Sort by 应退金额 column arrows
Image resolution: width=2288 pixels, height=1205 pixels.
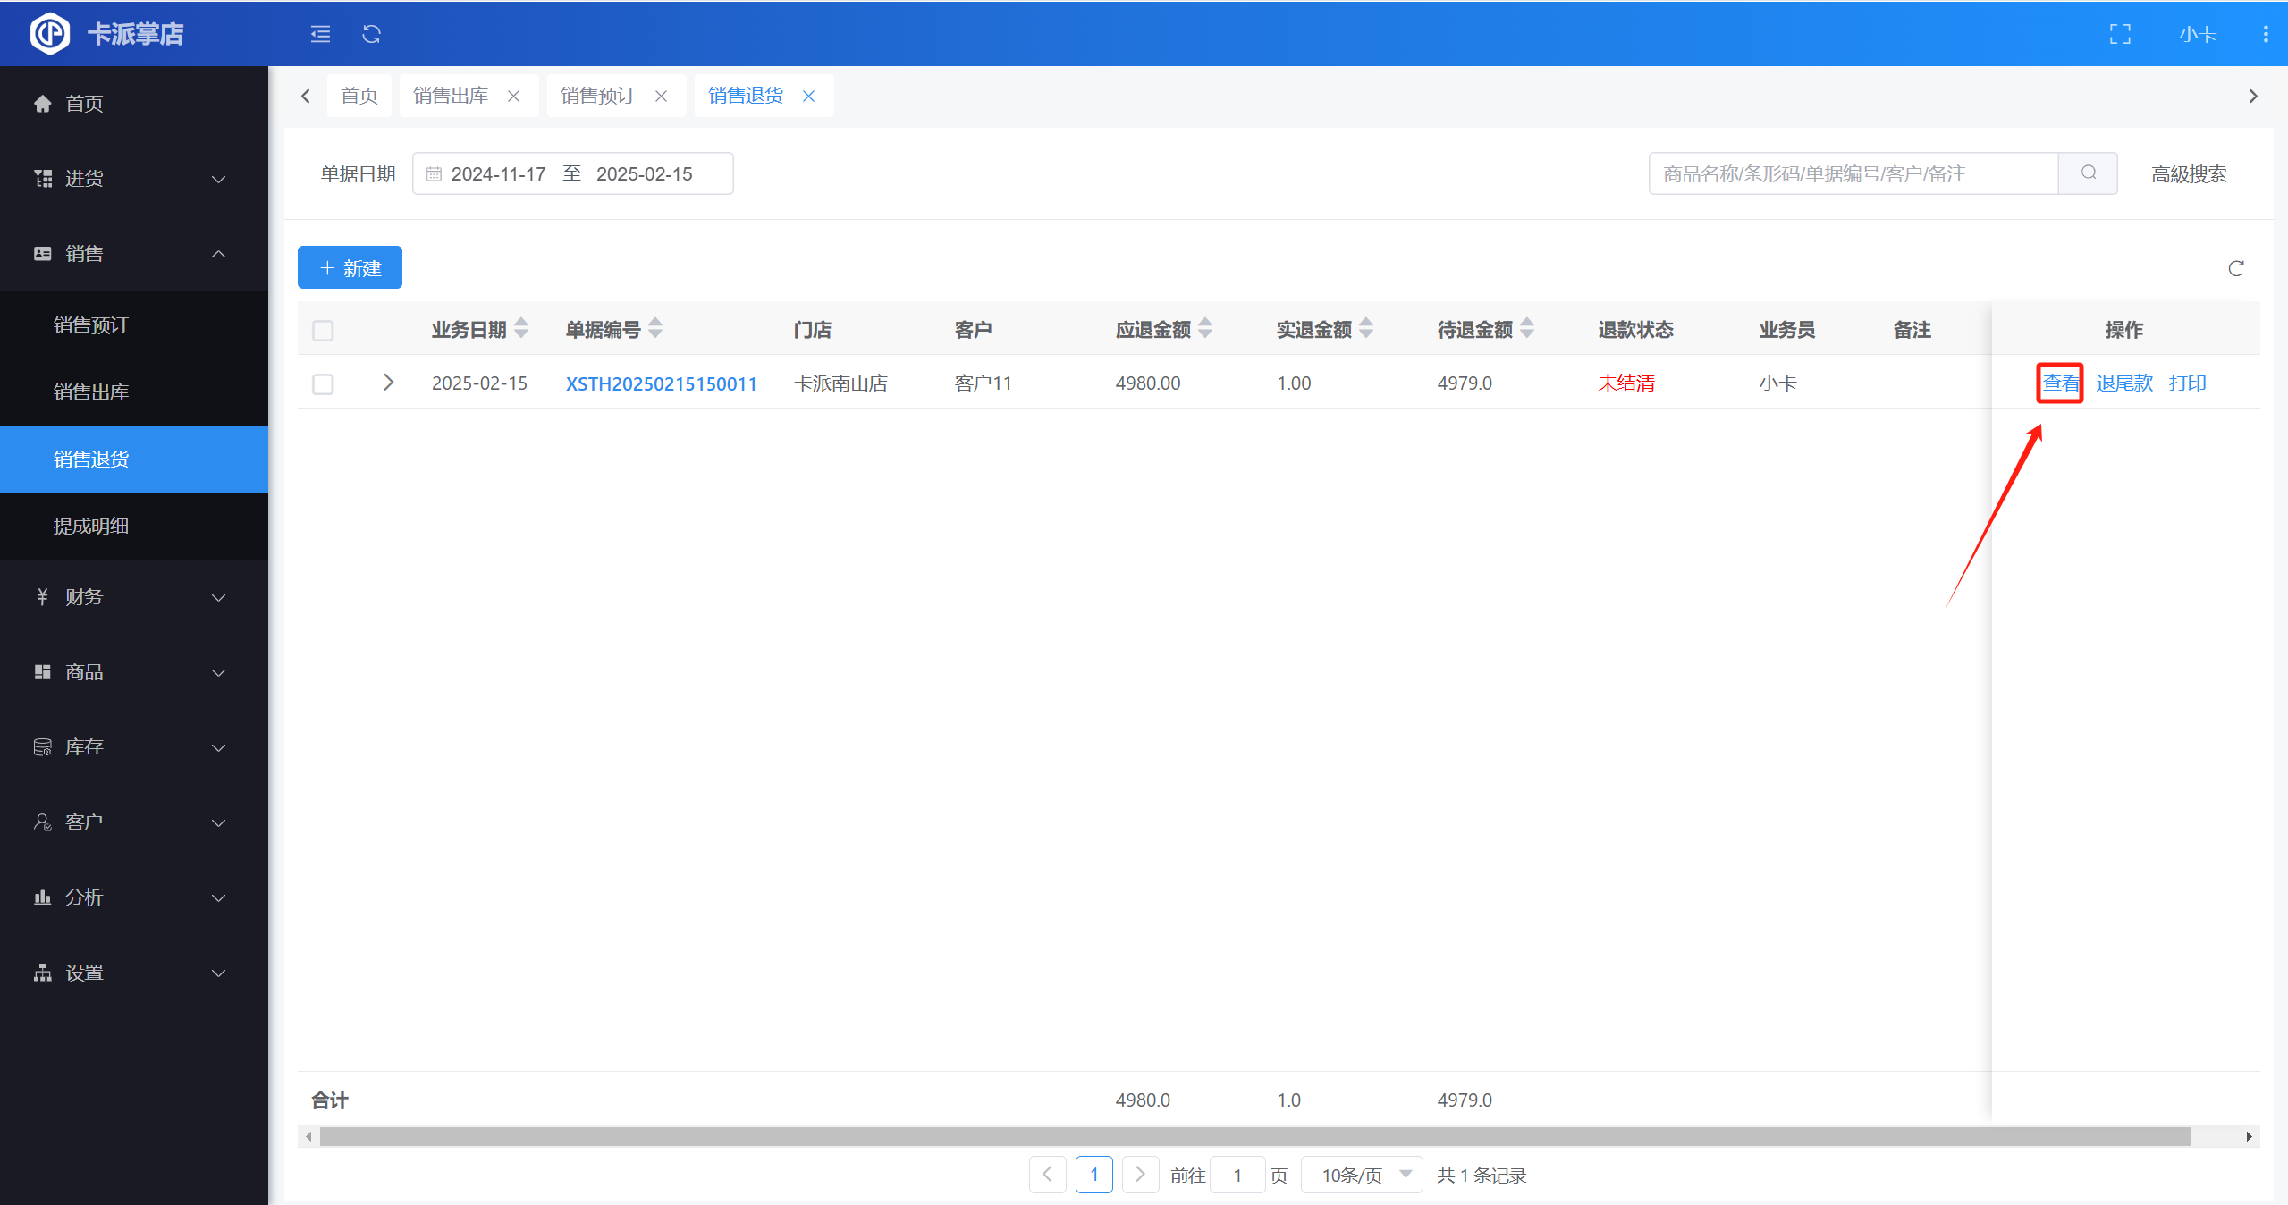click(1205, 329)
